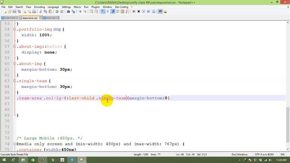Image resolution: width=290 pixels, height=163 pixels.
Task: Close the responsive.css tab
Action: [40, 18]
